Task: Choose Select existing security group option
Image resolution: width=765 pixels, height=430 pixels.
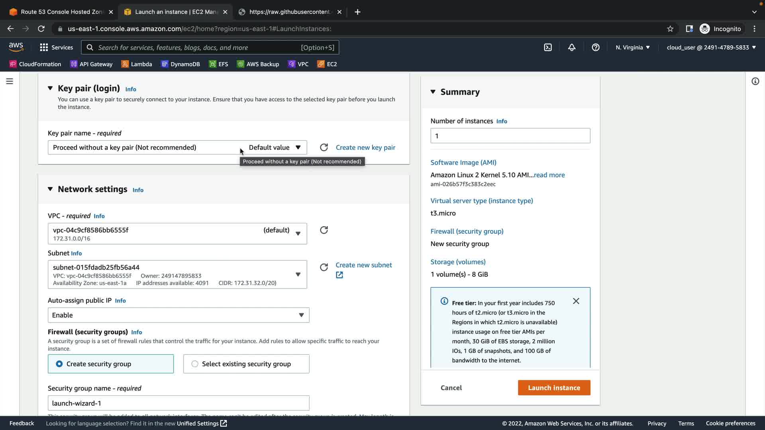Action: coord(195,364)
